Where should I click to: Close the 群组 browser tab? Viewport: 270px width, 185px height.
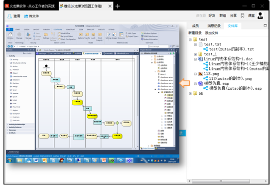(x=110, y=6)
